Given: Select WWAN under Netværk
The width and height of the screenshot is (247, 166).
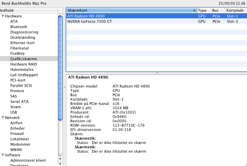Looking at the screenshot, I should click(x=16, y=150).
